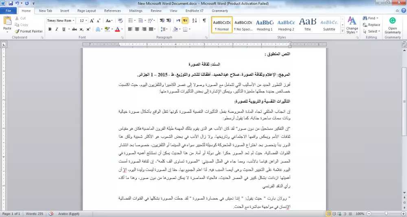
Task: Click the zoom slider handle
Action: (x=386, y=214)
